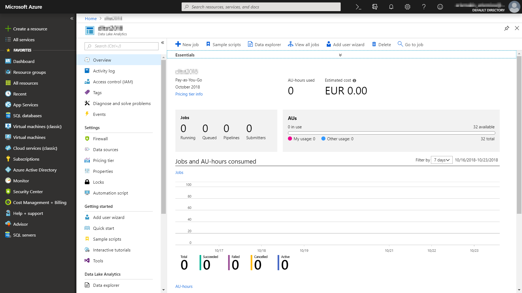Open Data explorer from toolbar
The image size is (522, 293).
[264, 44]
